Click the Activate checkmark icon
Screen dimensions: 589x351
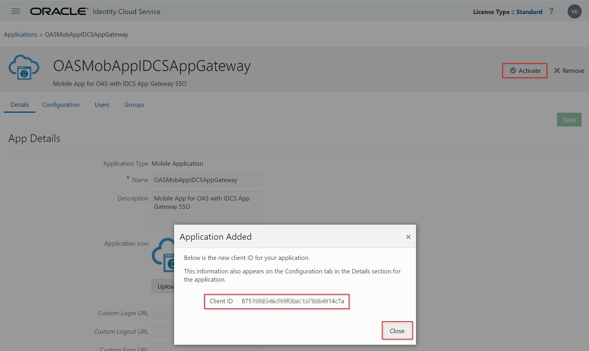pos(513,71)
